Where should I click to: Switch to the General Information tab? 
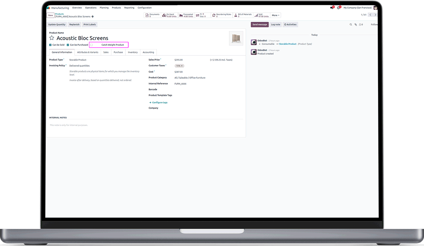62,52
